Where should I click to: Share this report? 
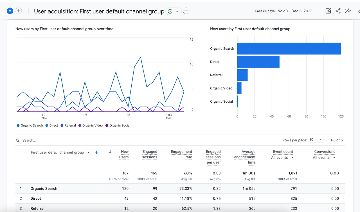[338, 11]
